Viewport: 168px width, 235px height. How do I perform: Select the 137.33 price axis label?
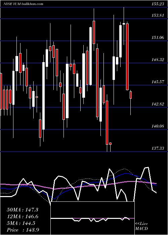[158, 148]
